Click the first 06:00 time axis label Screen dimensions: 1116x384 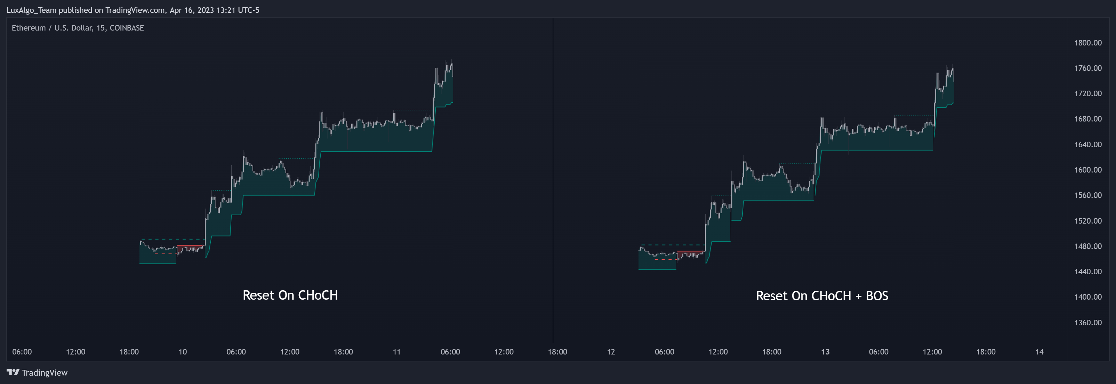coord(22,352)
